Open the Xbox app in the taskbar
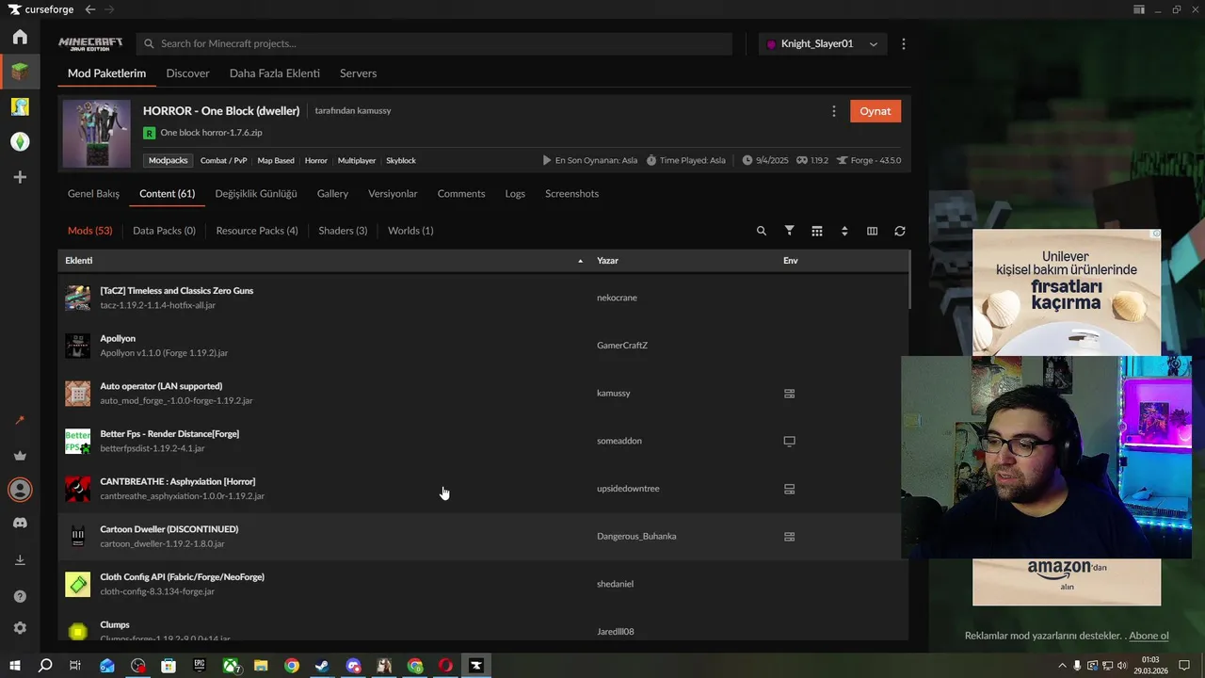The width and height of the screenshot is (1205, 678). coord(231,666)
